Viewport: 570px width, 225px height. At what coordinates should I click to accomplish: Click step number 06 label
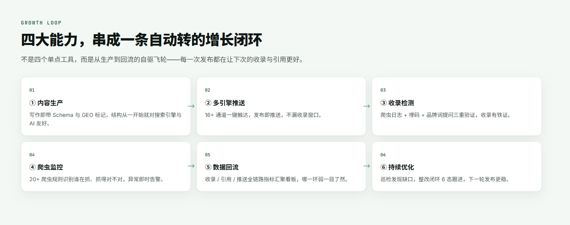383,155
